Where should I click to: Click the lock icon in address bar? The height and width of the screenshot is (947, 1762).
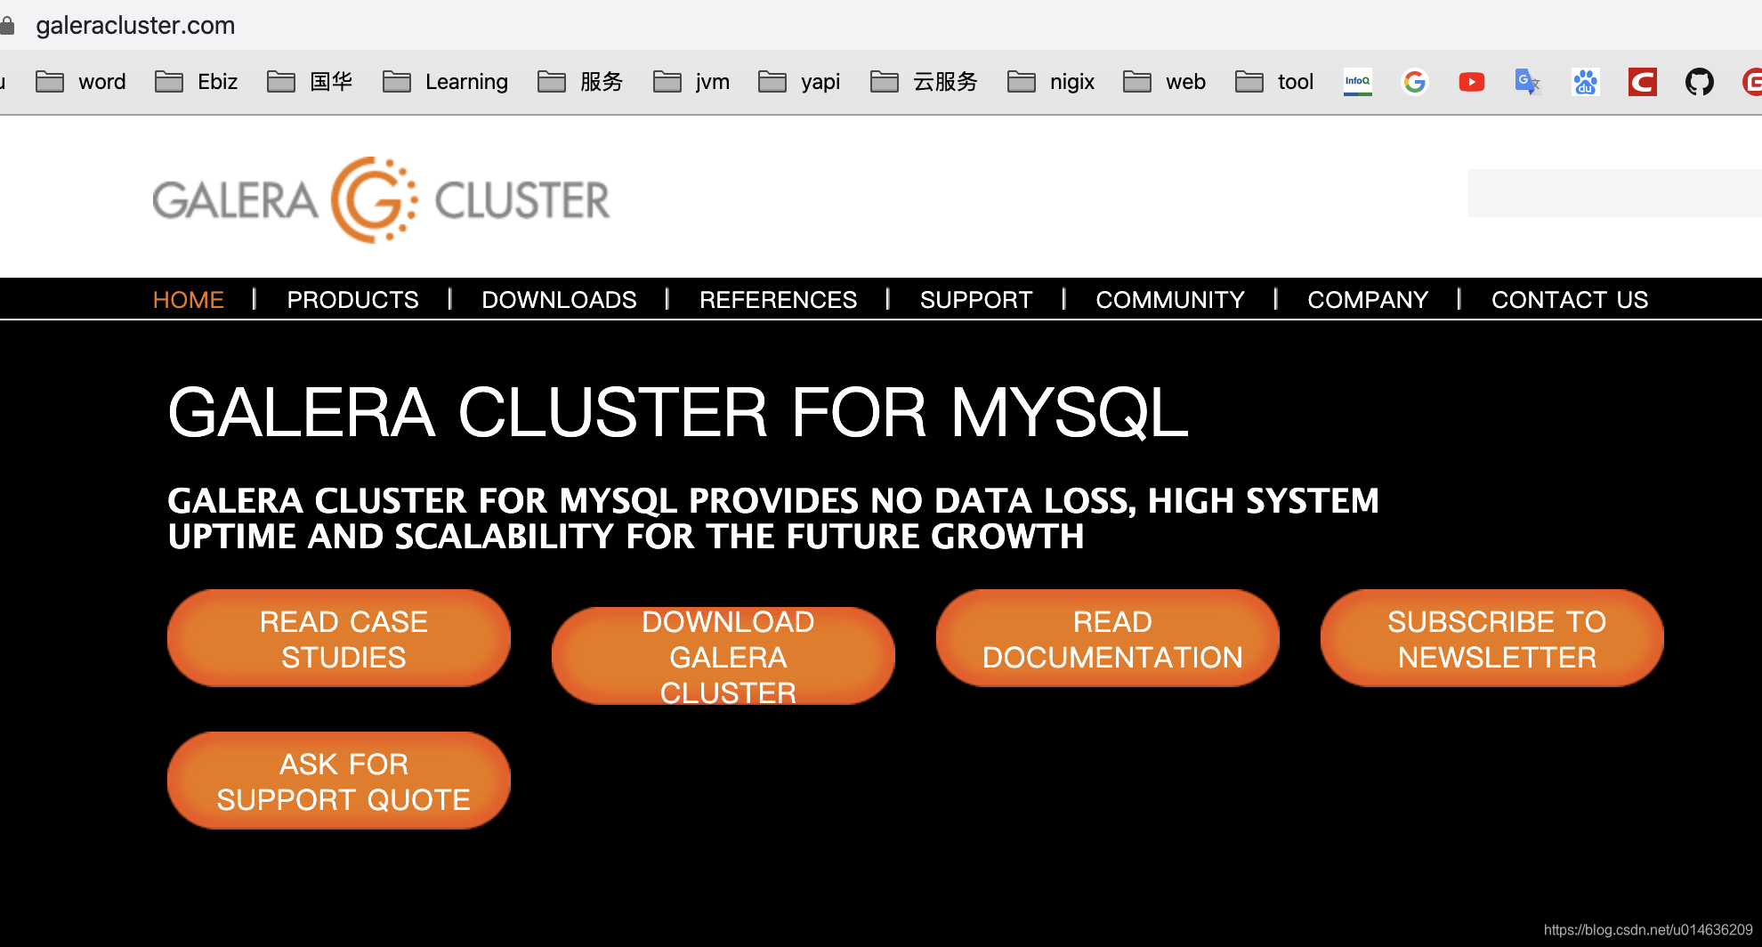pos(7,26)
